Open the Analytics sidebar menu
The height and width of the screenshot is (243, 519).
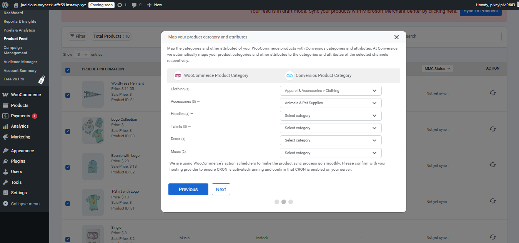pos(25,126)
